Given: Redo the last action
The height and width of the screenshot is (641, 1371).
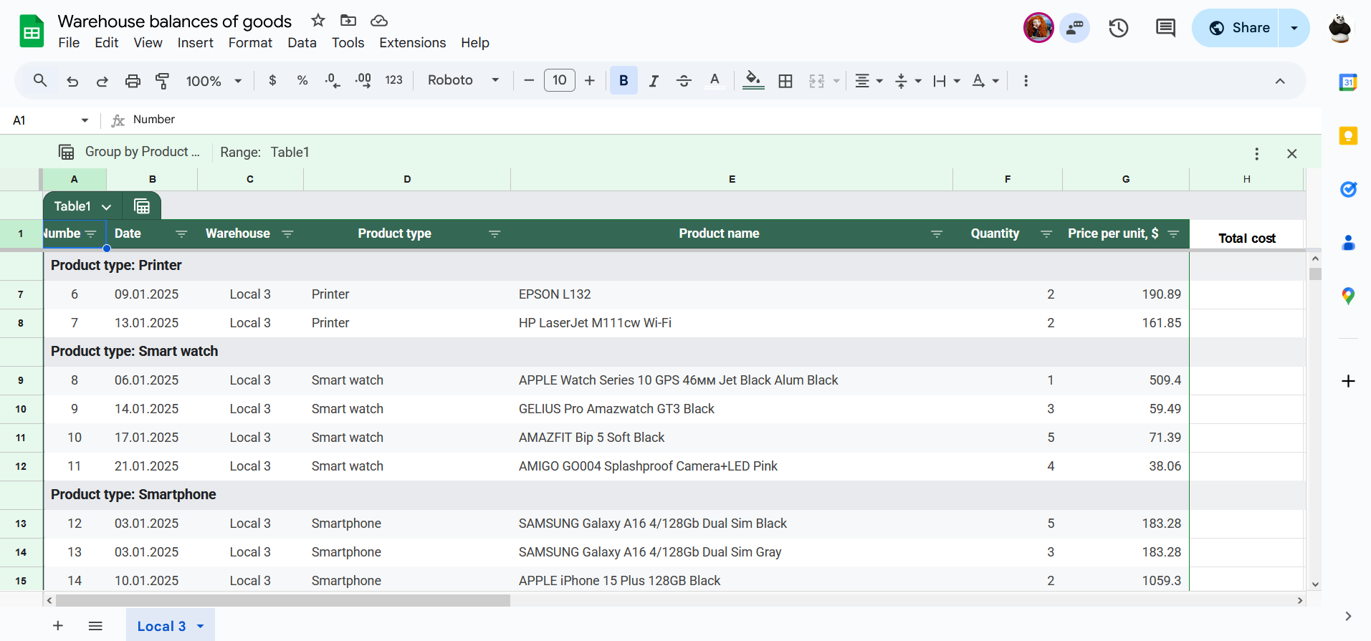Looking at the screenshot, I should pyautogui.click(x=102, y=81).
